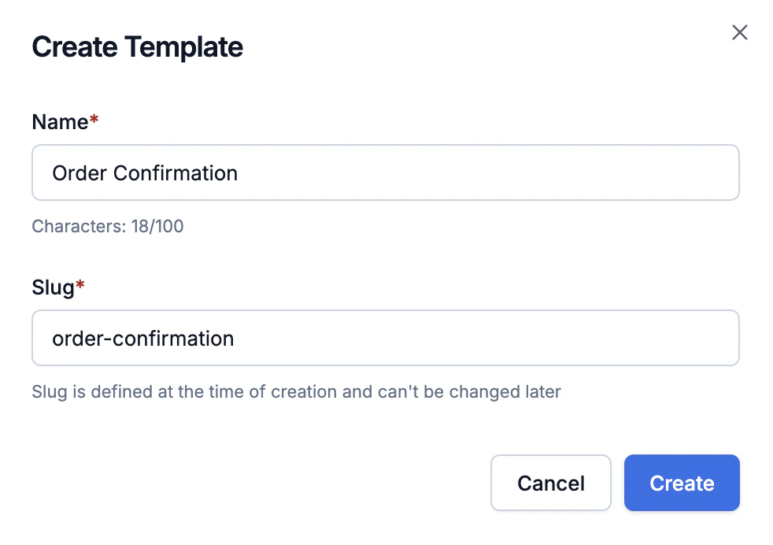773x545 pixels.
Task: Click the "order-confirmation" text in Slug field
Action: tap(143, 339)
